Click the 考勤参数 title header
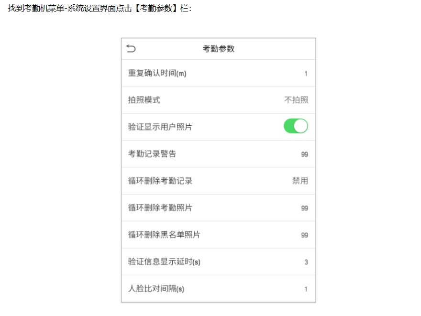 218,49
